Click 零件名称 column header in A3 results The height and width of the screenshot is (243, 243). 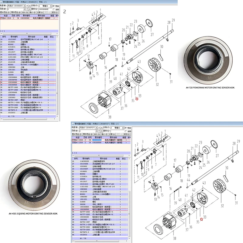coord(113,138)
